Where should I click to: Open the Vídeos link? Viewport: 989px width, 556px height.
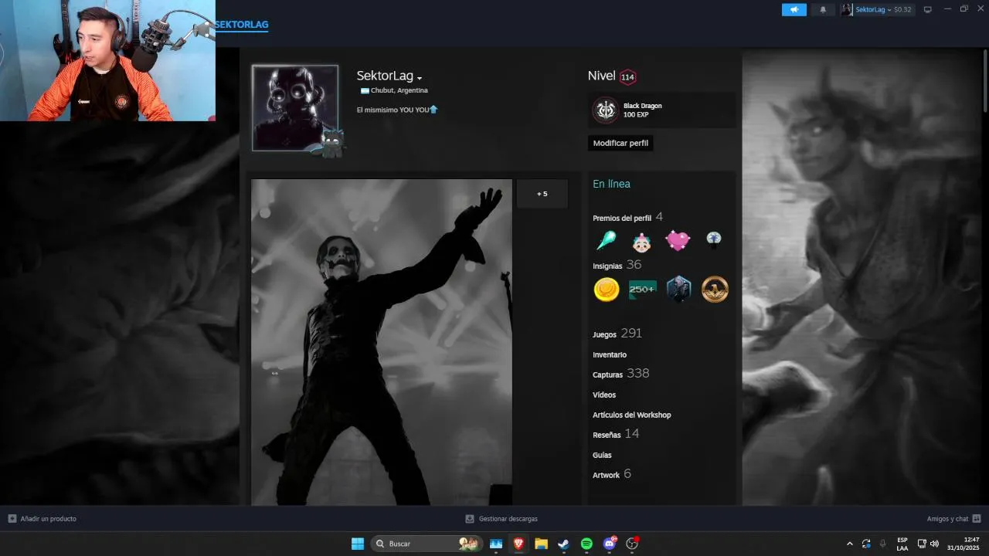[604, 395]
